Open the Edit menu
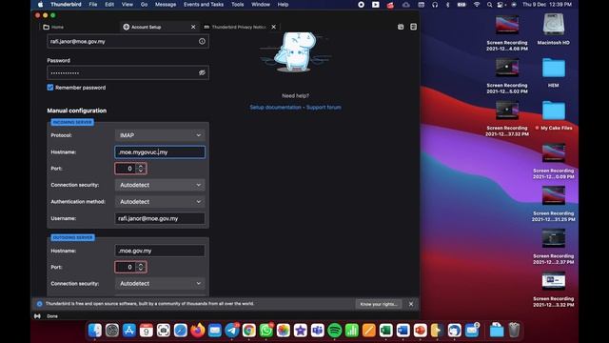609x343 pixels. 109,4
